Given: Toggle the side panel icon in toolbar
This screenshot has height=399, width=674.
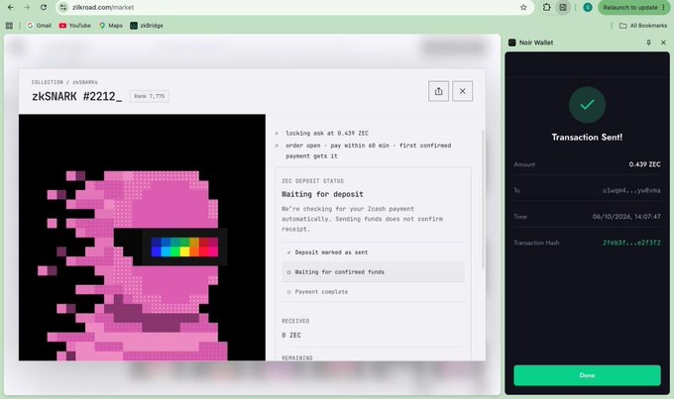Looking at the screenshot, I should click(x=563, y=7).
